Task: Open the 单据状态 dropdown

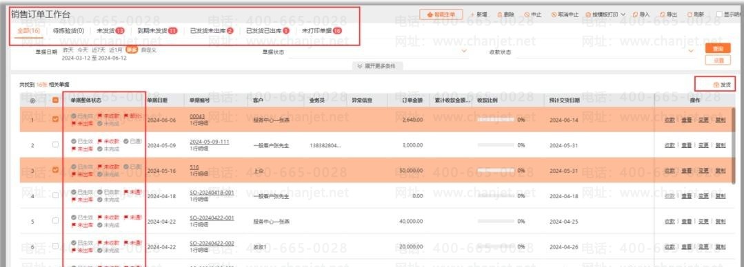Action: click(378, 52)
